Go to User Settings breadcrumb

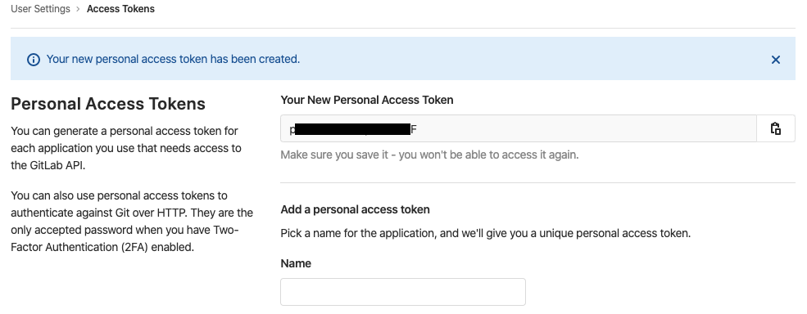40,9
